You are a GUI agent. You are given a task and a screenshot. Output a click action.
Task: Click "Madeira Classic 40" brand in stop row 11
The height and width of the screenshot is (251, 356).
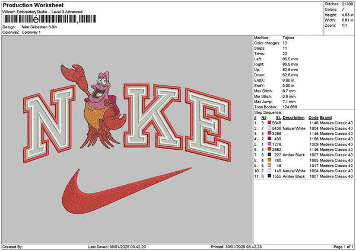click(x=336, y=176)
